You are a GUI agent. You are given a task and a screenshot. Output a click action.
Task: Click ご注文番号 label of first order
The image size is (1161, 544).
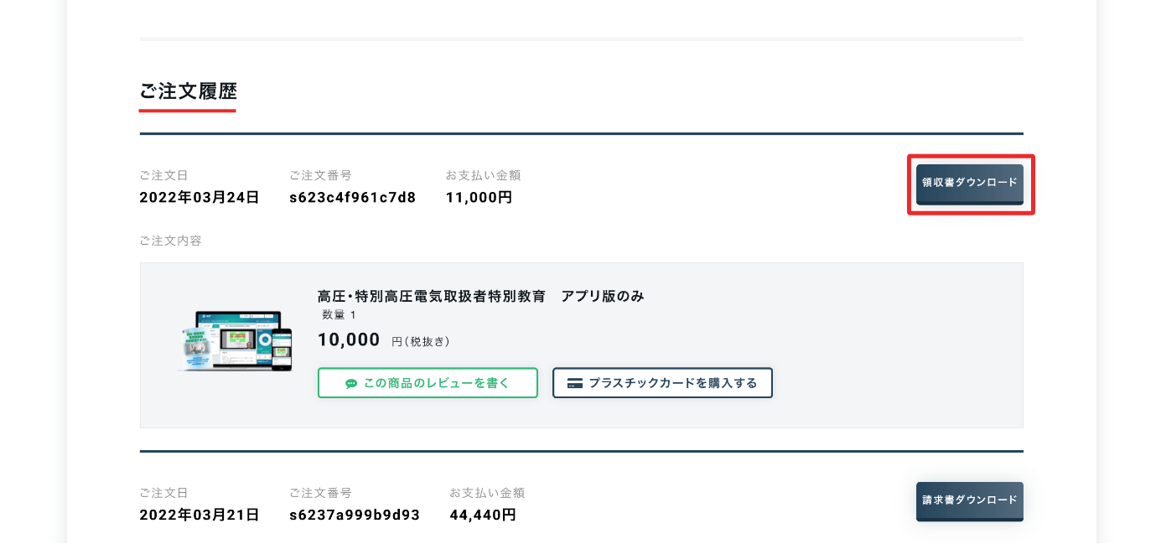point(320,175)
